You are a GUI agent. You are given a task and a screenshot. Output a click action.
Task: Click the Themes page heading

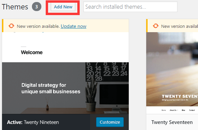tap(15, 7)
